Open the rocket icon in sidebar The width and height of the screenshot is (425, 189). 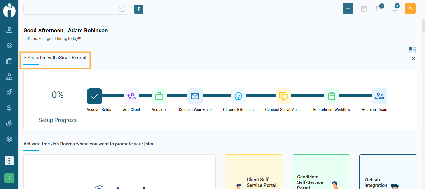tap(9, 92)
